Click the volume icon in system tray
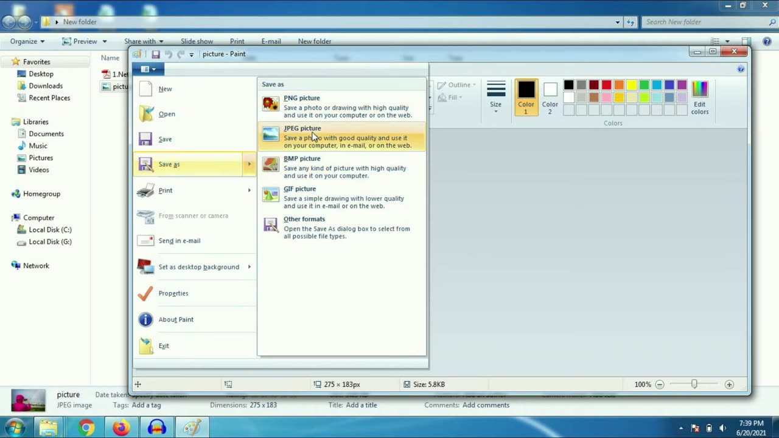The image size is (779, 438). [x=722, y=428]
